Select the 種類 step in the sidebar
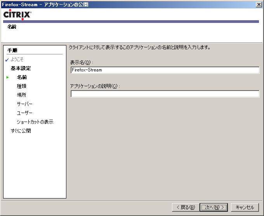The height and width of the screenshot is (216, 264). (22, 86)
